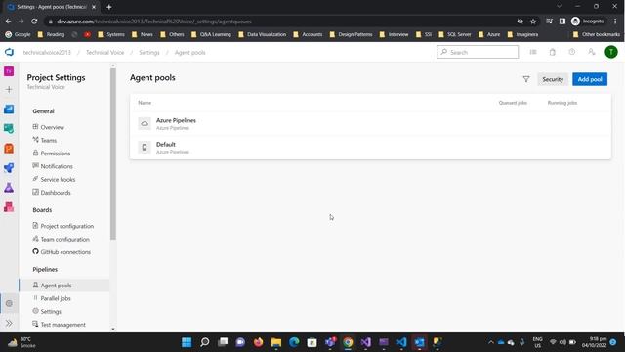The image size is (625, 352).
Task: Click the Security button
Action: click(x=553, y=79)
